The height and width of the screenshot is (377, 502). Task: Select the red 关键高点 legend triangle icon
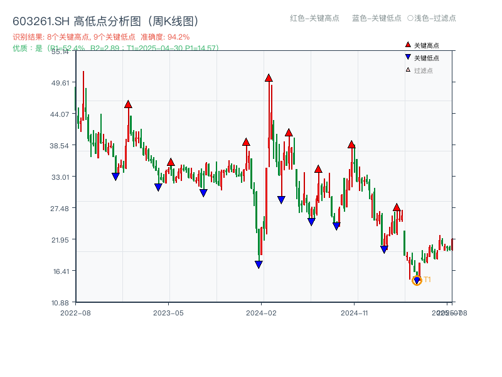(407, 45)
